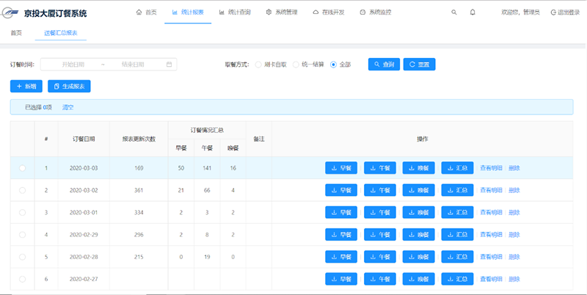Screen dimensions: 587x295
Task: Select the row radio for 2020-03-01
Action: [x=23, y=213]
